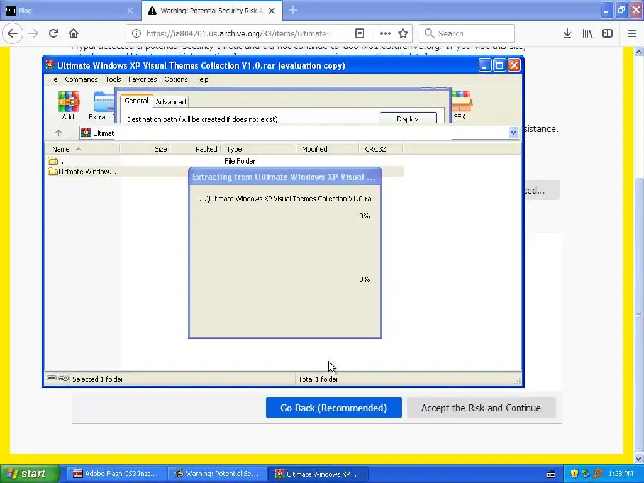
Task: Switch to the General tab
Action: click(x=136, y=101)
